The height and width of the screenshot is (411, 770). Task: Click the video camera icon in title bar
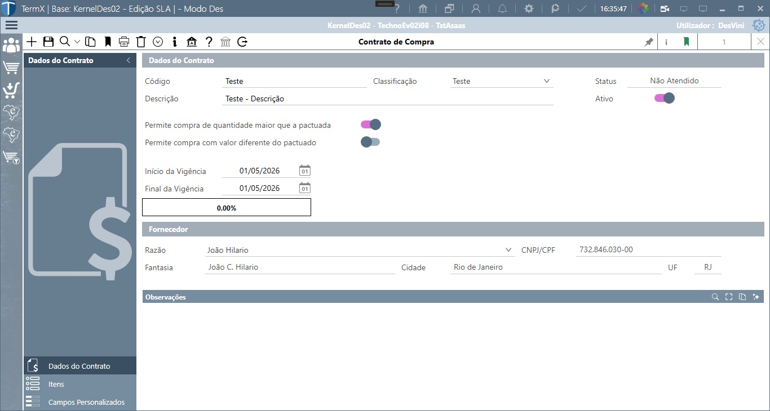tap(665, 8)
